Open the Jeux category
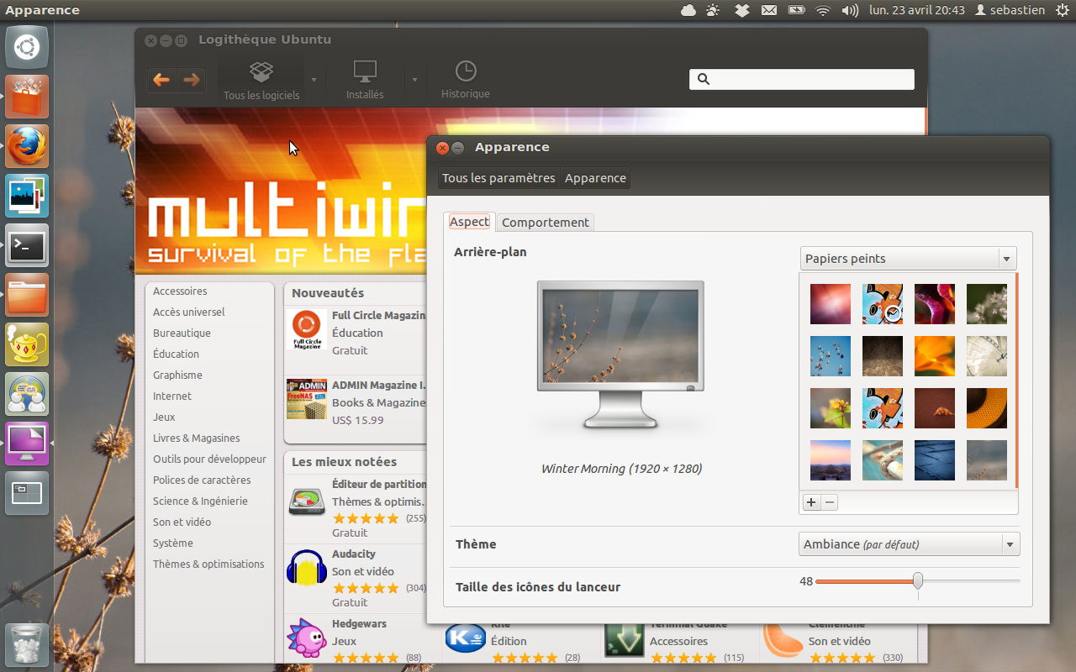 (164, 417)
